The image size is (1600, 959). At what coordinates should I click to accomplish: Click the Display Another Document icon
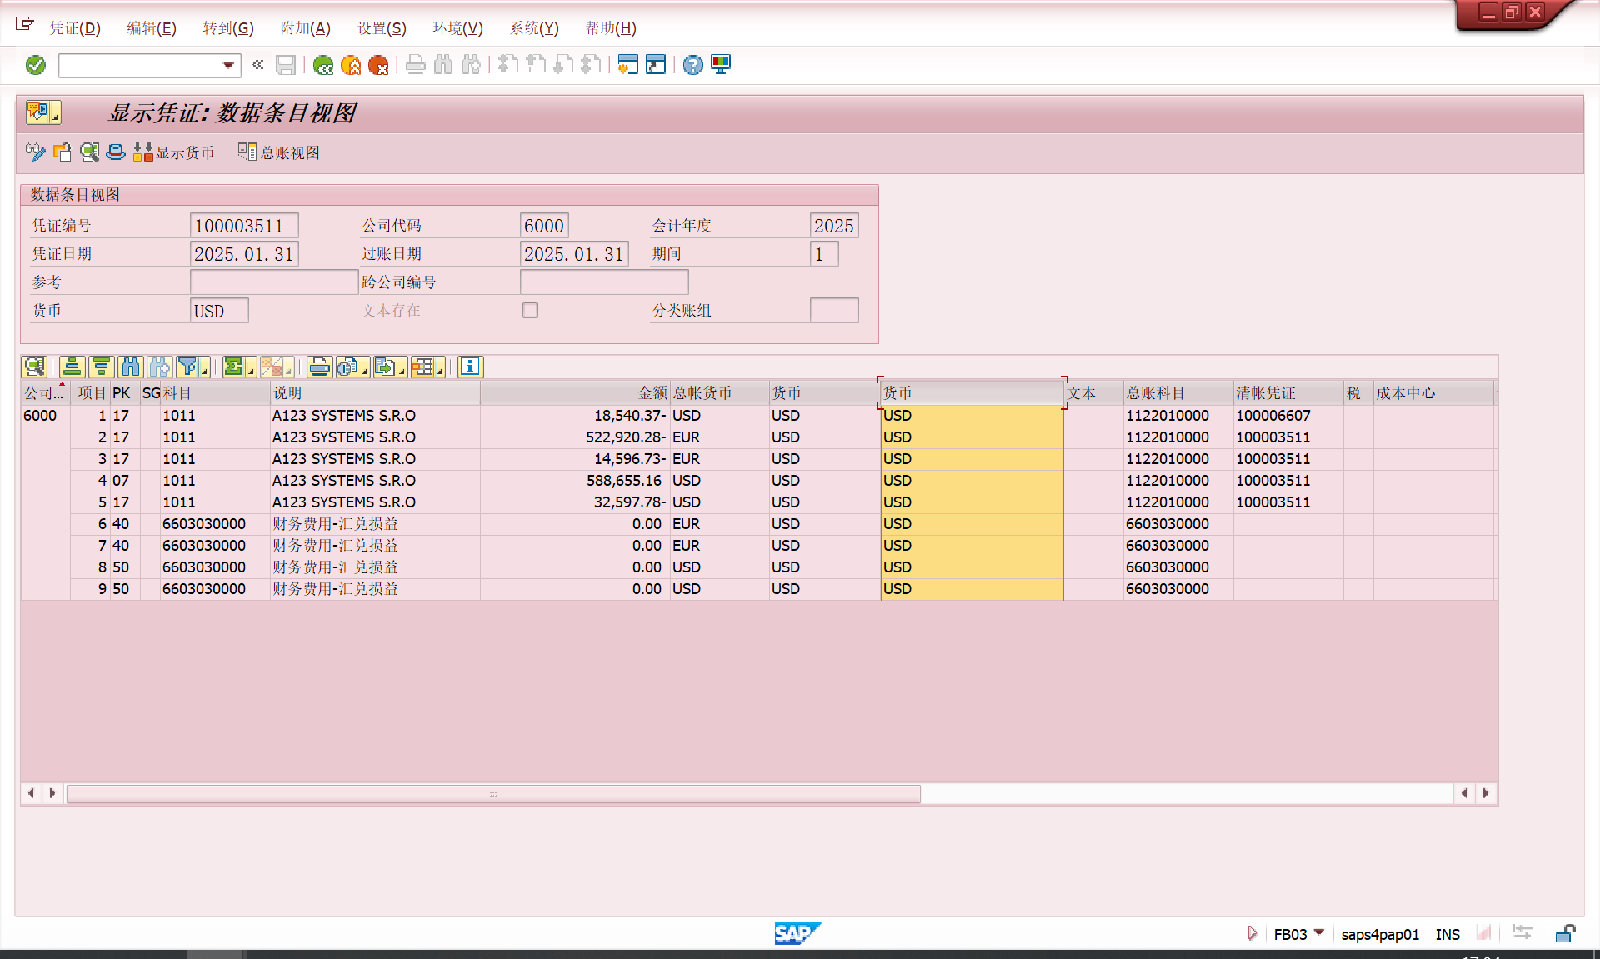click(x=62, y=152)
